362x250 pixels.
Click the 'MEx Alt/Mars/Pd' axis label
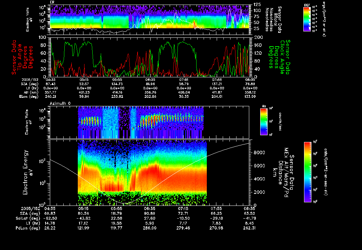(x=286, y=173)
